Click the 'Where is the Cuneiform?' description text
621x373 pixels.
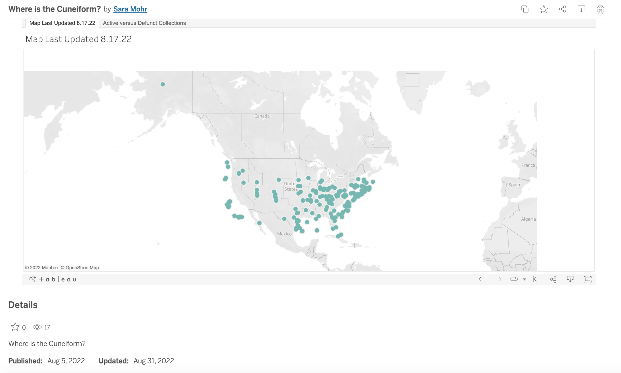pos(47,343)
